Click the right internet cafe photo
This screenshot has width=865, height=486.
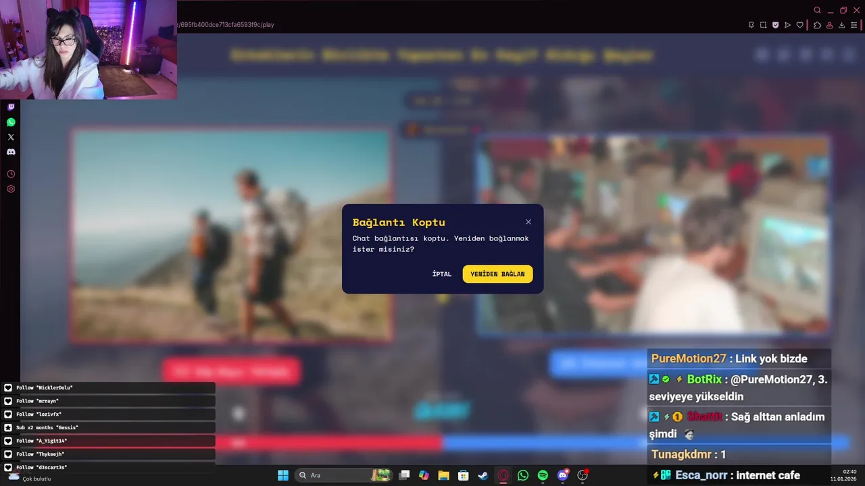(653, 235)
